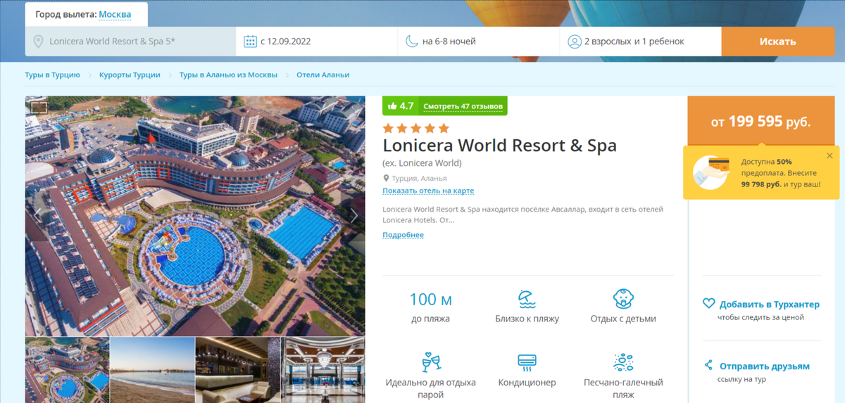Click '(ex. Lonicera World)' subtitle text
The height and width of the screenshot is (403, 845).
pyautogui.click(x=423, y=163)
